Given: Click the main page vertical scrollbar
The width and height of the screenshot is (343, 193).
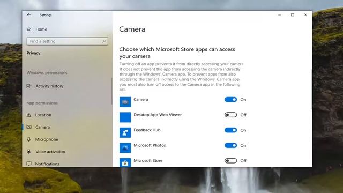Looking at the screenshot, I should (x=311, y=90).
